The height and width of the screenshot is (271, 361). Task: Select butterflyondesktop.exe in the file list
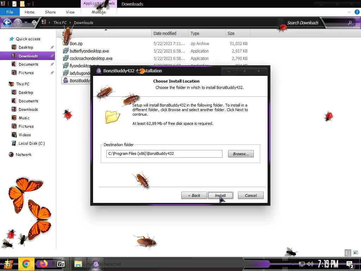pos(89,51)
